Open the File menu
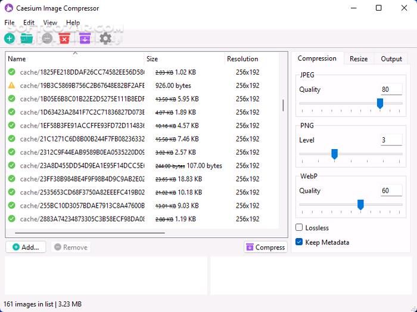417x312 pixels. coord(10,23)
